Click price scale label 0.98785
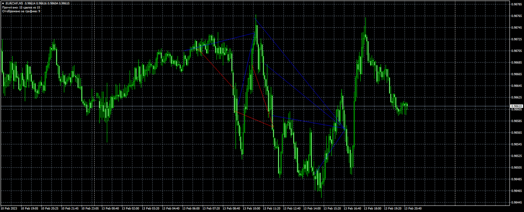The height and width of the screenshot is (212, 524). click(516, 4)
